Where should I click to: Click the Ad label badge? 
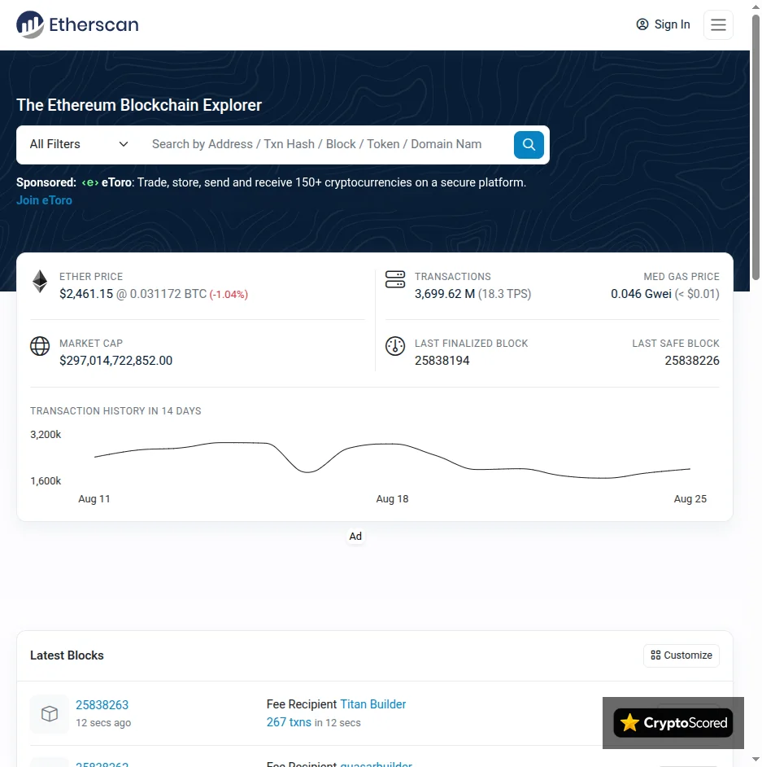pyautogui.click(x=355, y=536)
